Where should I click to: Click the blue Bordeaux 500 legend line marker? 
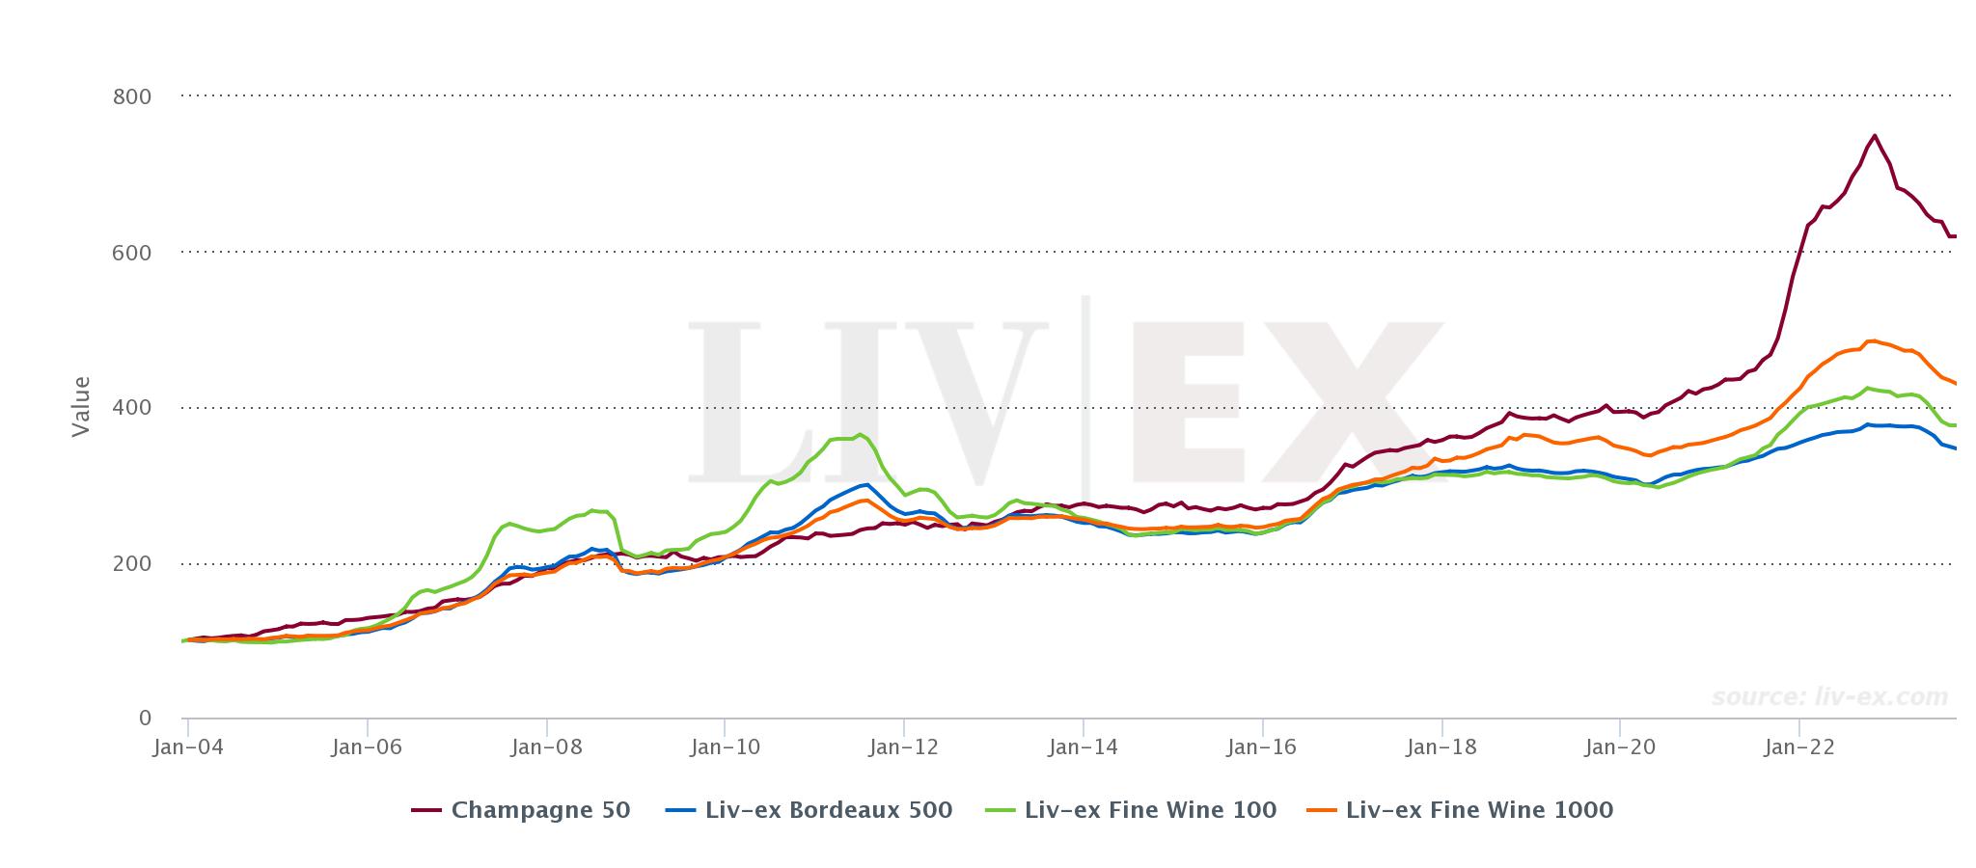680,810
